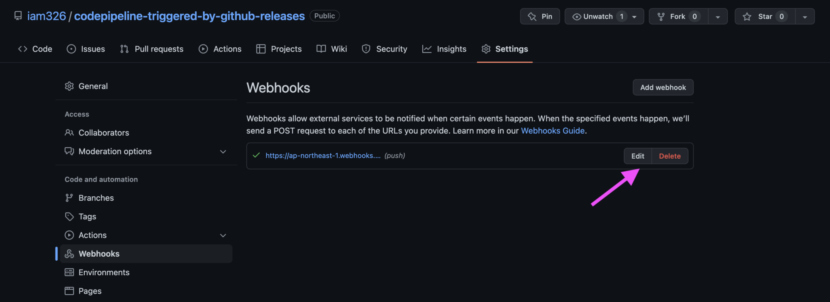Screen dimensions: 830x302
Task: Select the Code tab's angle brackets icon
Action: [22, 49]
